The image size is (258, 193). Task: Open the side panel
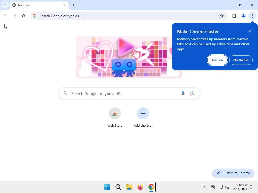pyautogui.click(x=234, y=16)
